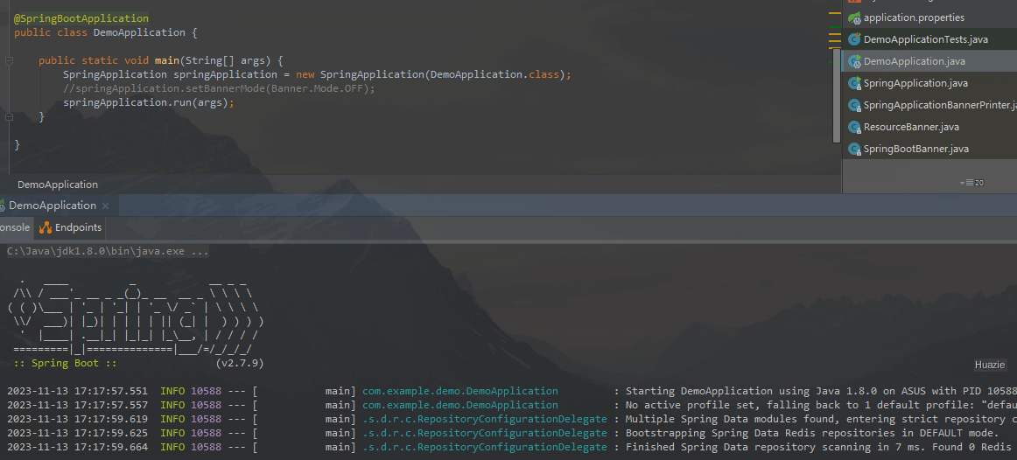Image resolution: width=1017 pixels, height=460 pixels.
Task: Switch to the DemoApplication run tab
Action: [52, 206]
